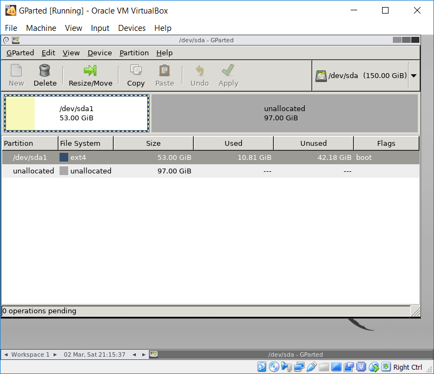Click the Delete partition icon

pos(45,75)
